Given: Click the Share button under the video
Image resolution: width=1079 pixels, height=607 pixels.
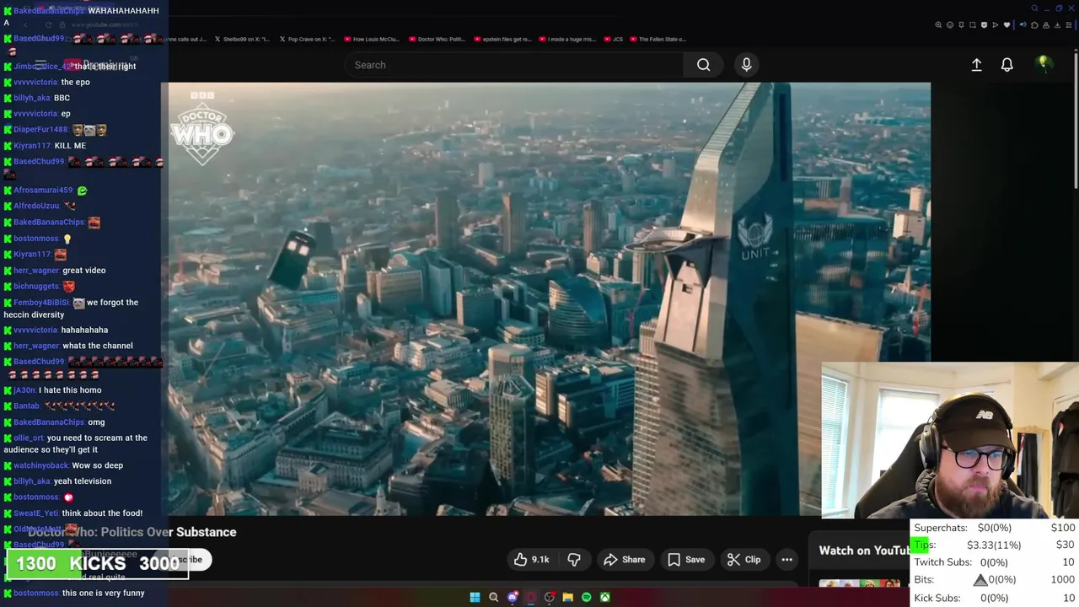Looking at the screenshot, I should pos(625,560).
